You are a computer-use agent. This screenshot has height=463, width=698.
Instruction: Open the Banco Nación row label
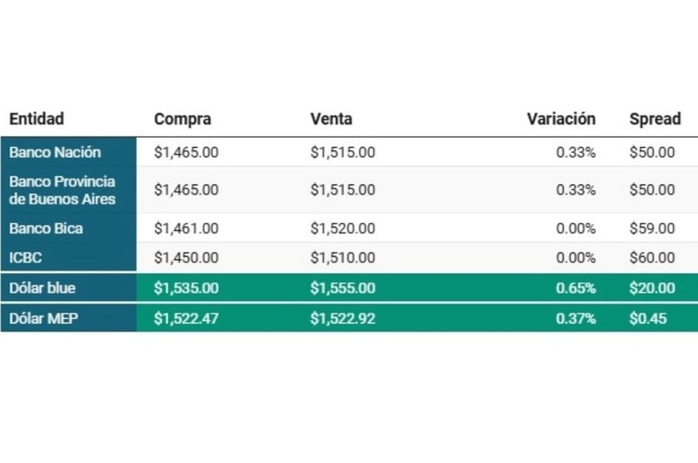pos(55,152)
